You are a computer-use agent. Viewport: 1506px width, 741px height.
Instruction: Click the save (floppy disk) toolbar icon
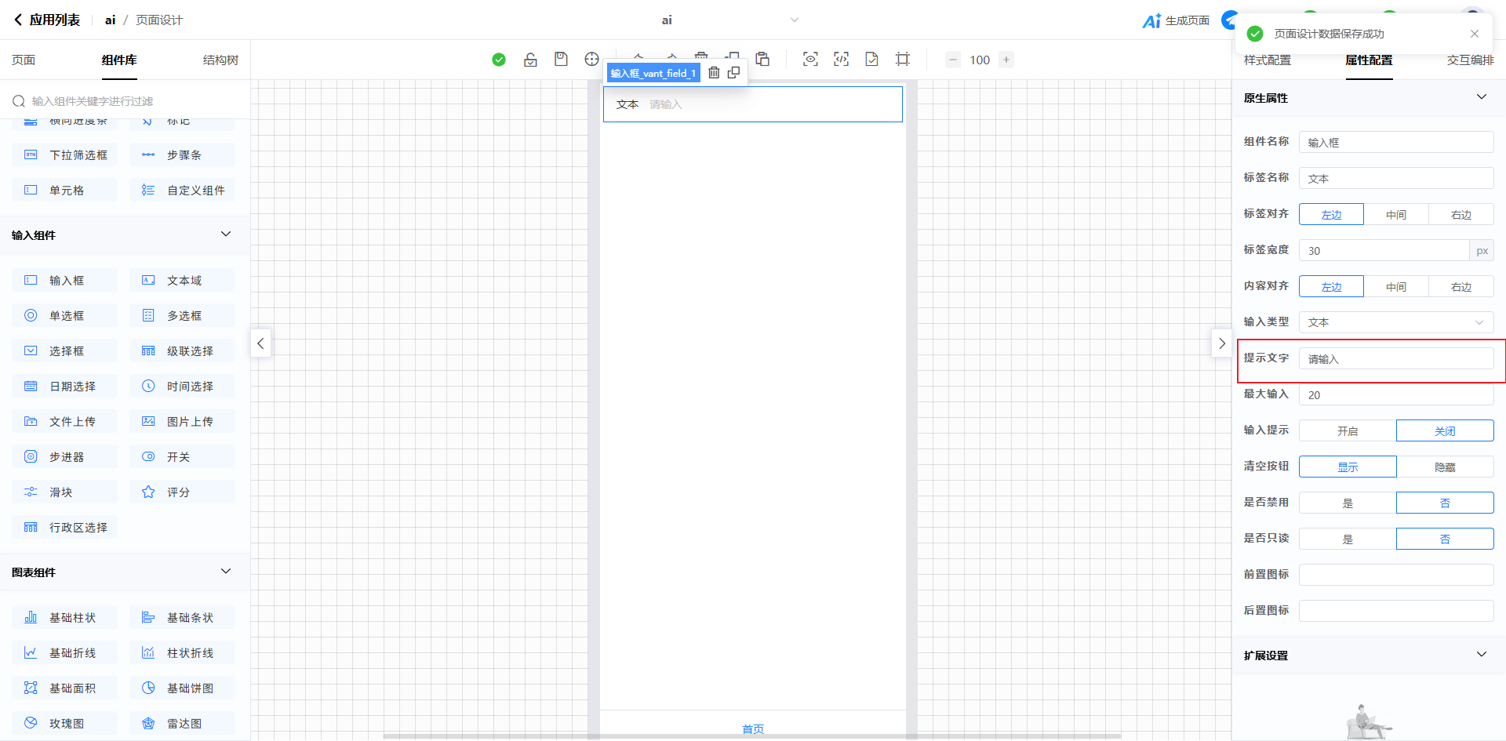[x=561, y=60]
